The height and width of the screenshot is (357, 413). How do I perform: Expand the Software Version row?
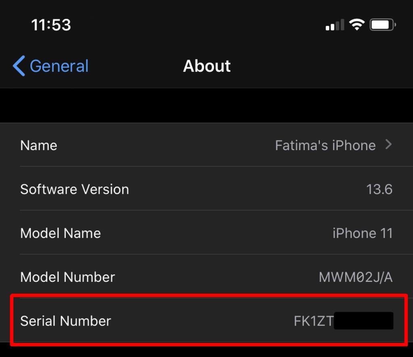[206, 189]
